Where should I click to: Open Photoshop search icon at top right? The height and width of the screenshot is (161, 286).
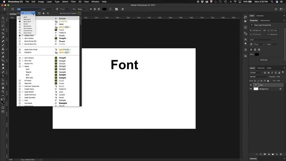click(276, 9)
